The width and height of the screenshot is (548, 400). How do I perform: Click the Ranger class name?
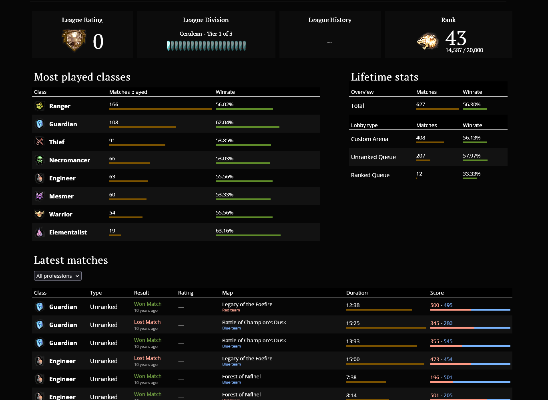click(x=60, y=106)
